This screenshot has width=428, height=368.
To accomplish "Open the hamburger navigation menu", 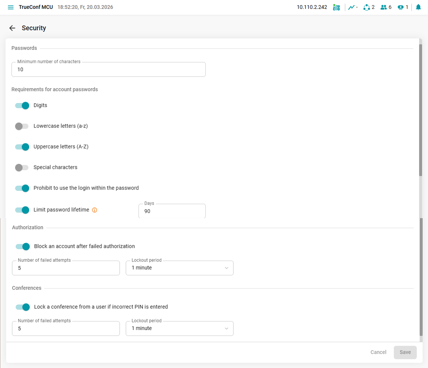I will (x=11, y=7).
